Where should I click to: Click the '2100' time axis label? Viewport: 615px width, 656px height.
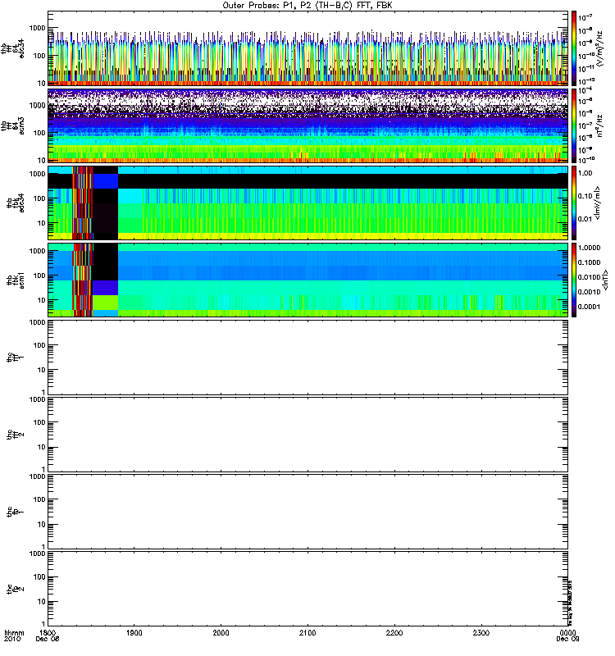(307, 633)
